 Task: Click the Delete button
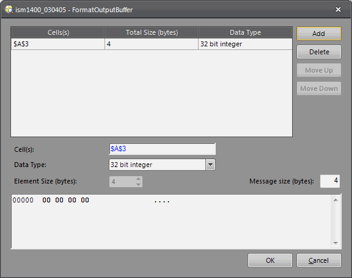319,52
